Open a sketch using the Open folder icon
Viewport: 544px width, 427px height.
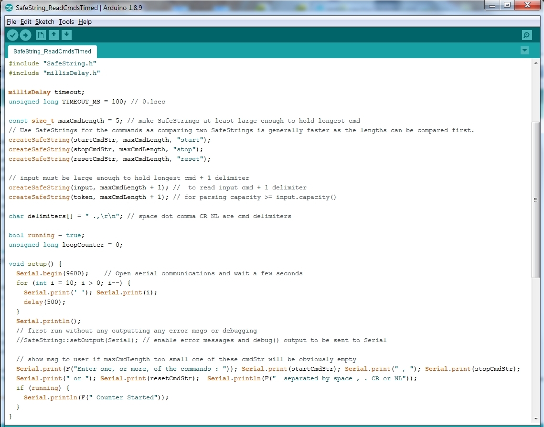53,35
